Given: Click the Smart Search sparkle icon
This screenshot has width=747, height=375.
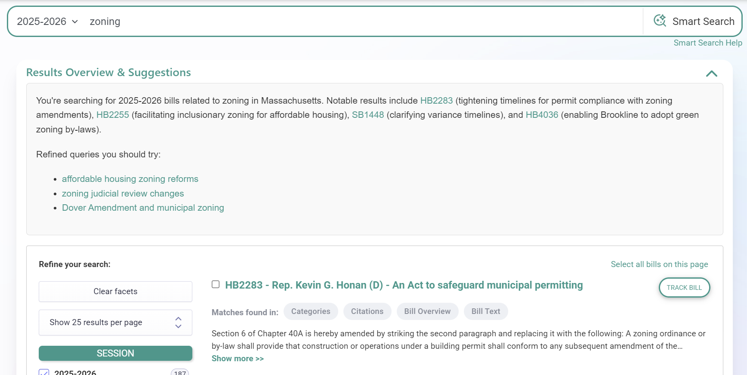Looking at the screenshot, I should coord(659,21).
